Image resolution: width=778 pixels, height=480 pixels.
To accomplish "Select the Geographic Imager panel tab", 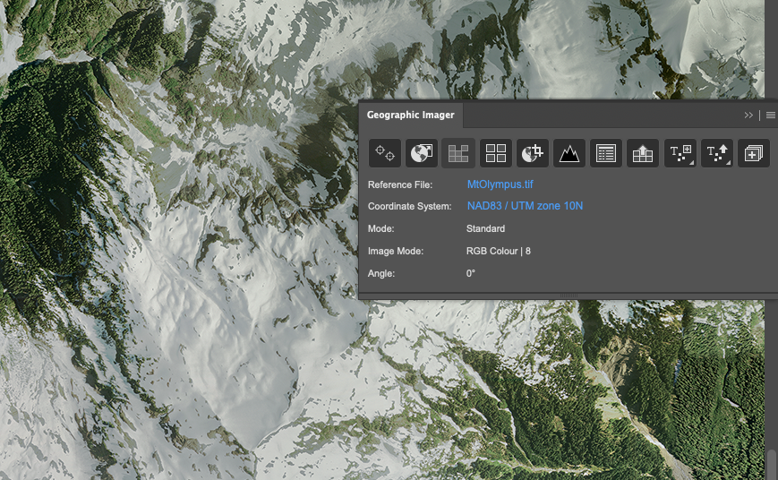I will (410, 116).
